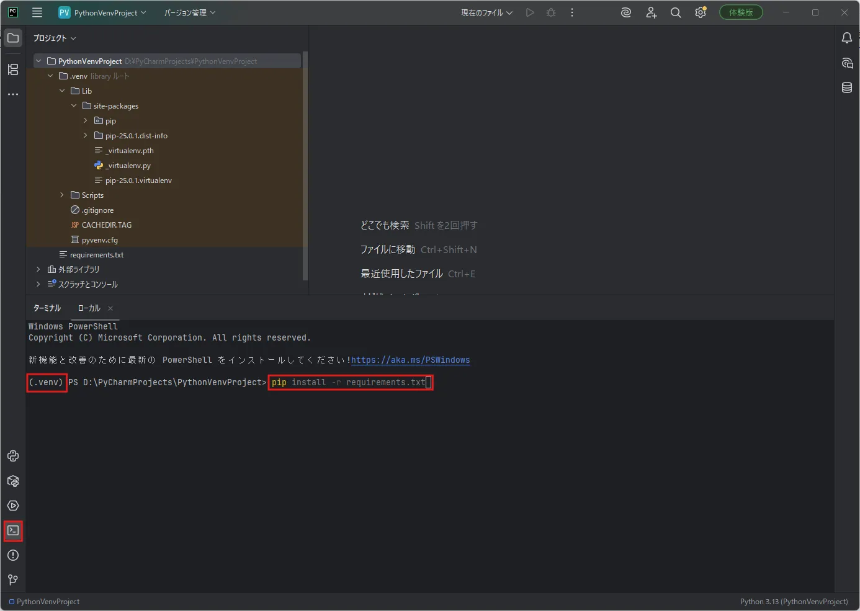Open the Structure tool window icon
Screen dimensions: 860x611
pos(13,69)
